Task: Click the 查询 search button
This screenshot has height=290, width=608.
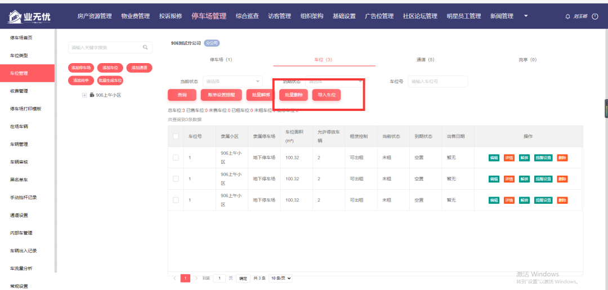Action: [x=182, y=95]
